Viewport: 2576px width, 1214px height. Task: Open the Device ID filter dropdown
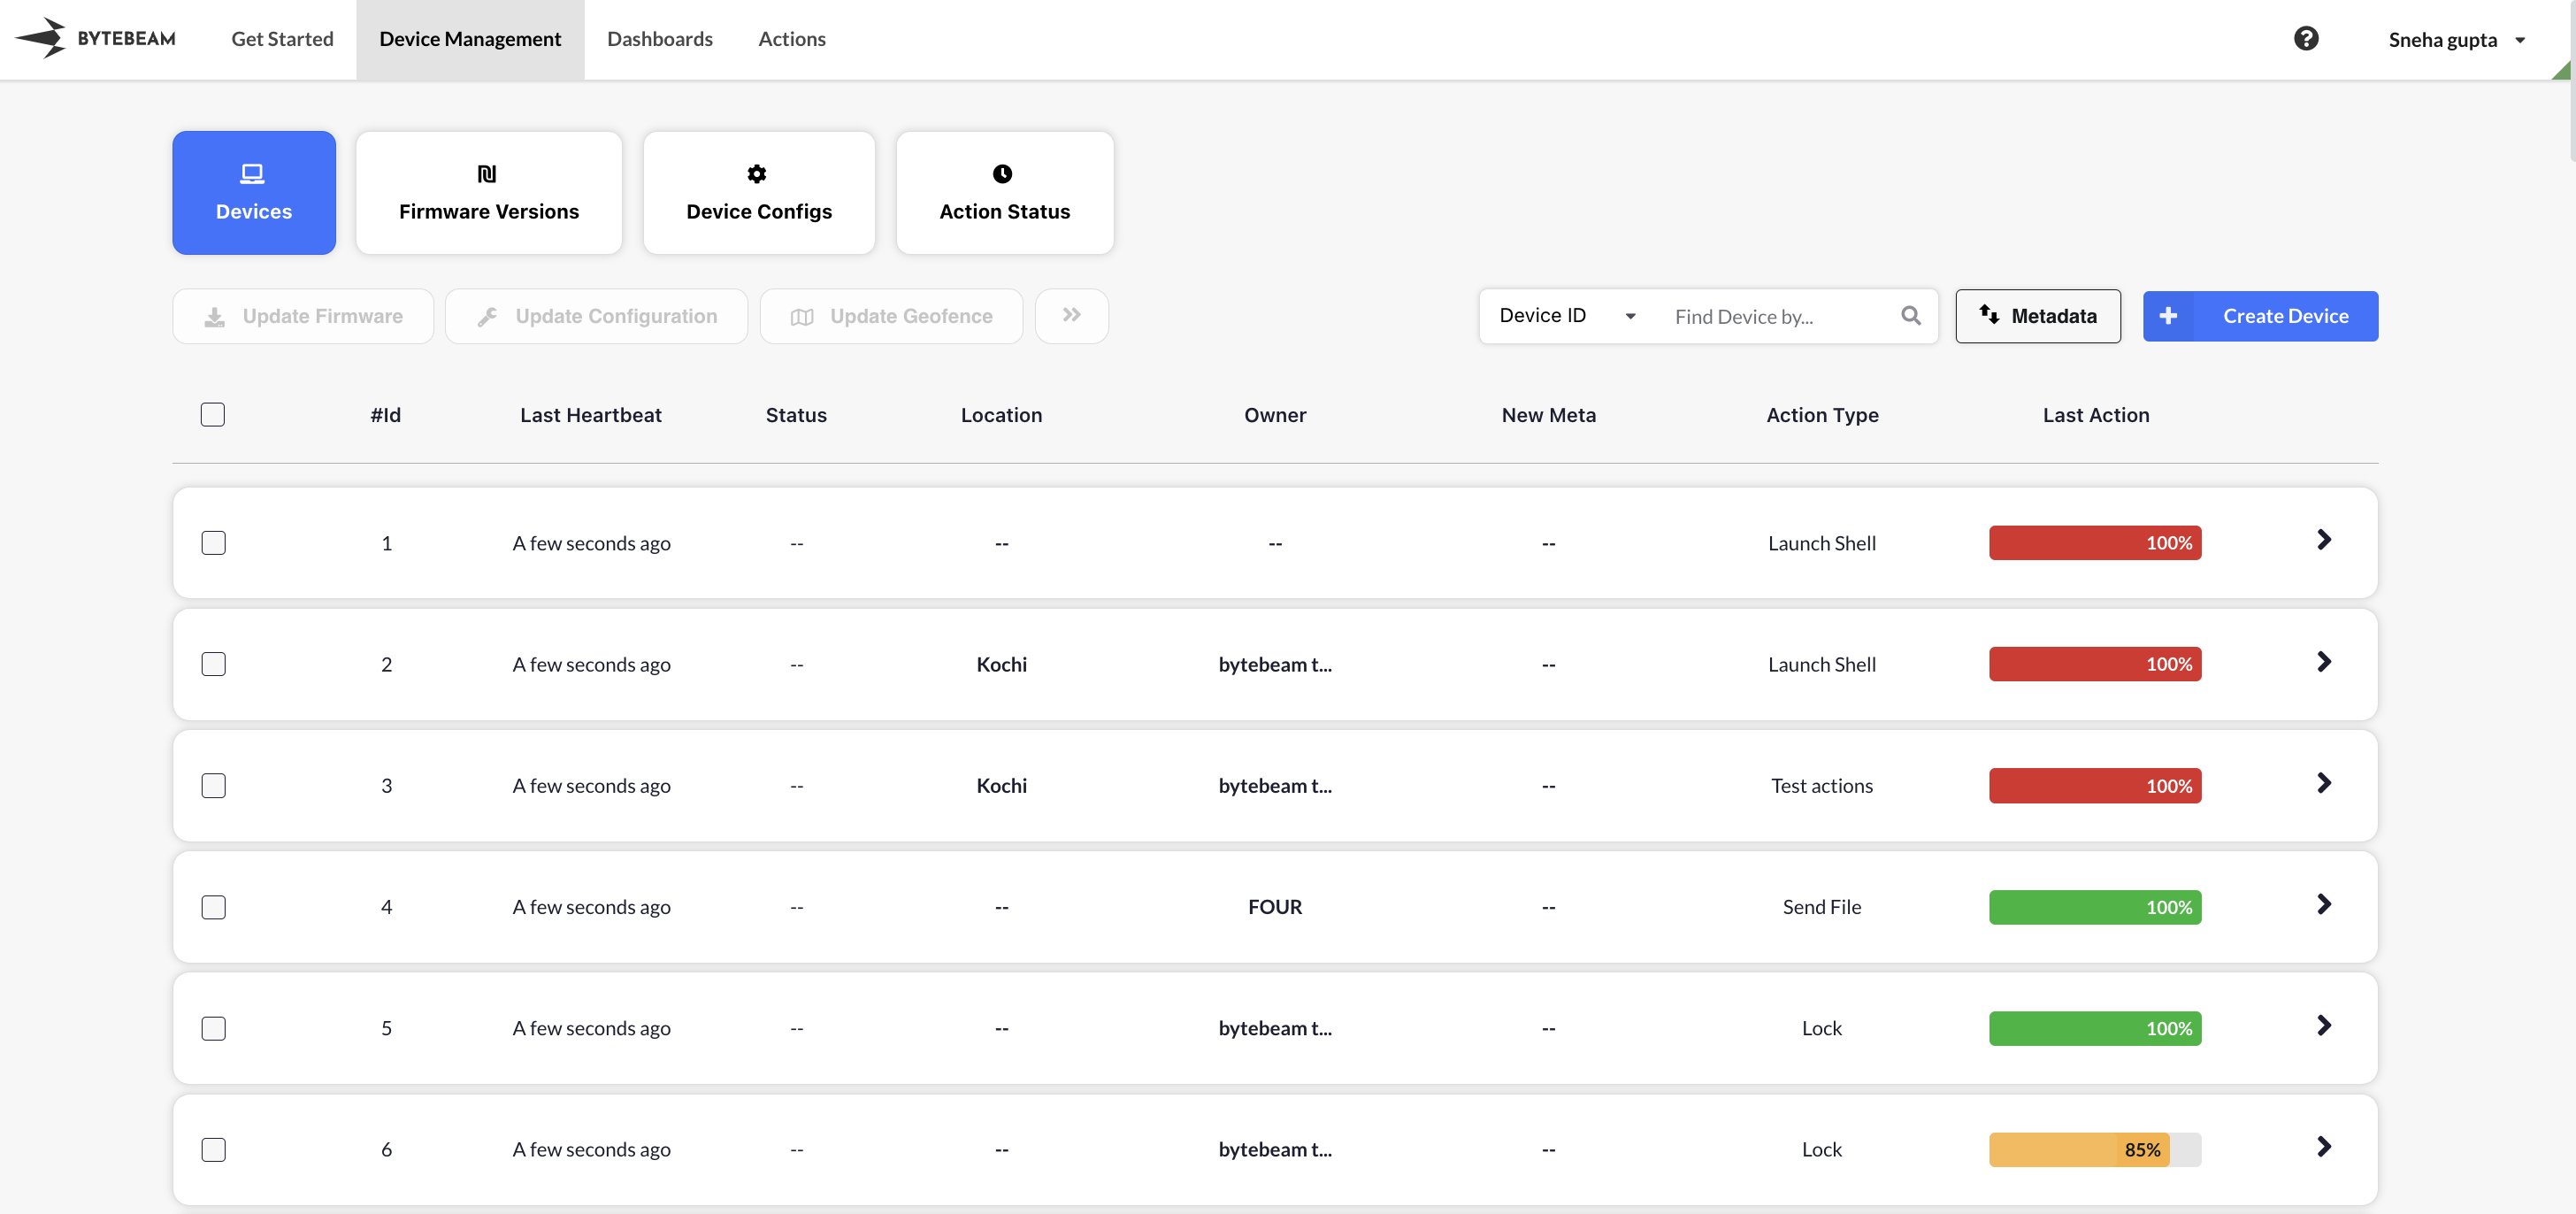(1566, 316)
